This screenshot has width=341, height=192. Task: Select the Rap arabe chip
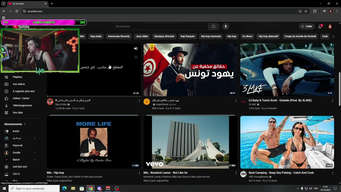click(x=96, y=36)
